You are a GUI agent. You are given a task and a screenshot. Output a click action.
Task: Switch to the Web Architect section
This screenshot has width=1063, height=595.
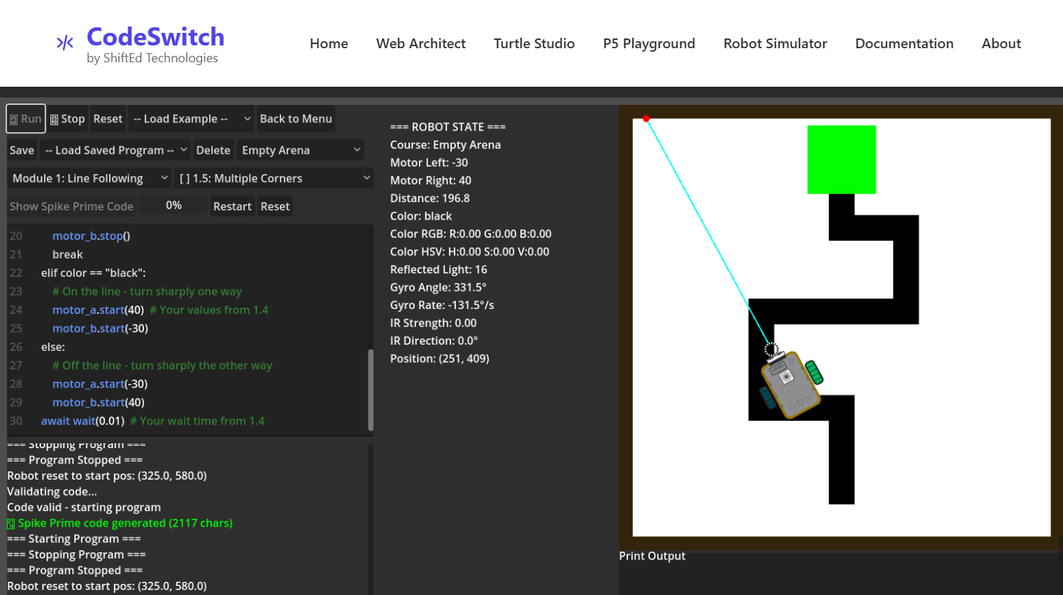point(420,43)
